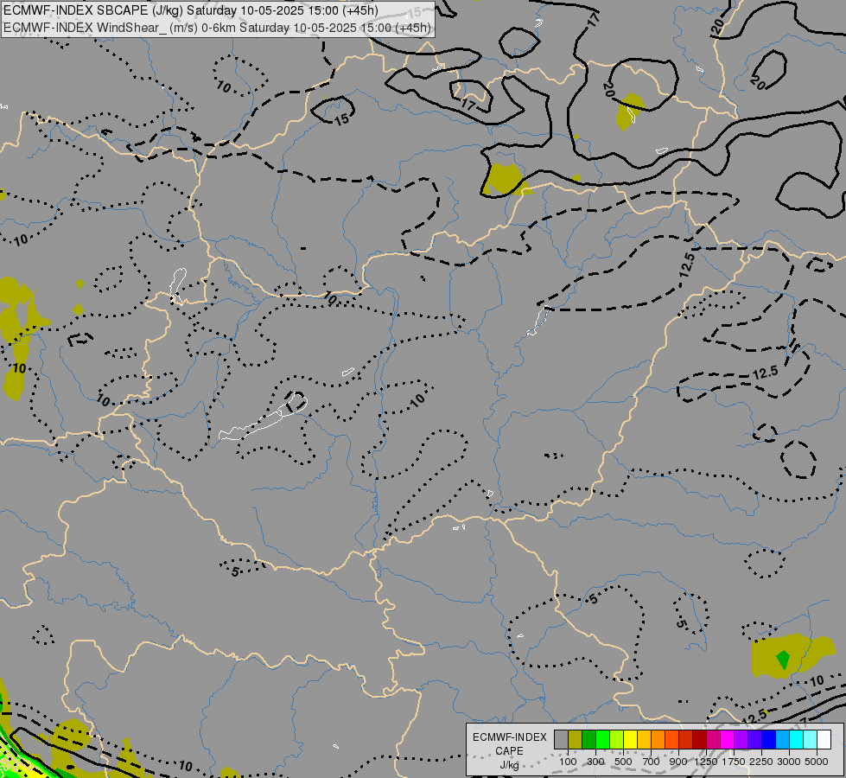Click the legend value 5000
This screenshot has height=778, width=846.
pos(817,762)
